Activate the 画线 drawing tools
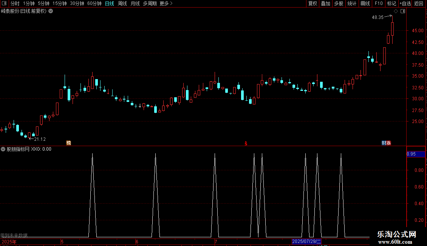This screenshot has width=427, height=246. [x=365, y=3]
